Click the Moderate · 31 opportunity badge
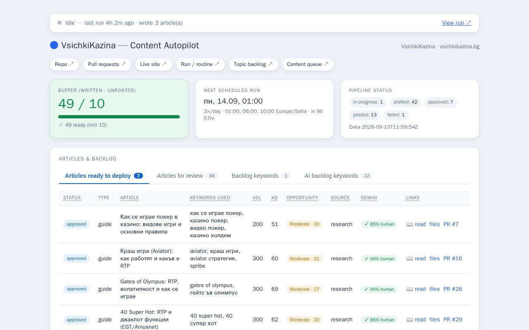The width and height of the screenshot is (529, 330). coord(305,259)
